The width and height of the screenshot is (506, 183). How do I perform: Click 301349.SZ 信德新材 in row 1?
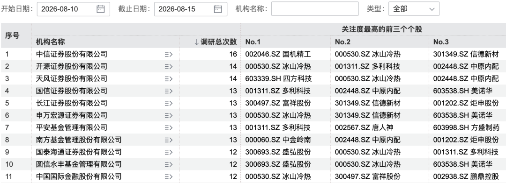pyautogui.click(x=466, y=54)
